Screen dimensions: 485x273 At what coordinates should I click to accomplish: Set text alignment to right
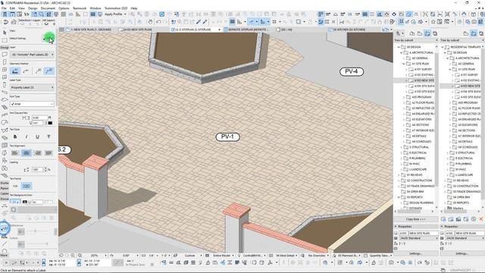[38, 153]
